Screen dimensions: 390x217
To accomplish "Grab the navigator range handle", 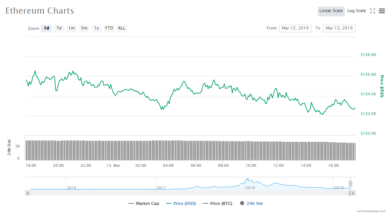I will pos(351,183).
